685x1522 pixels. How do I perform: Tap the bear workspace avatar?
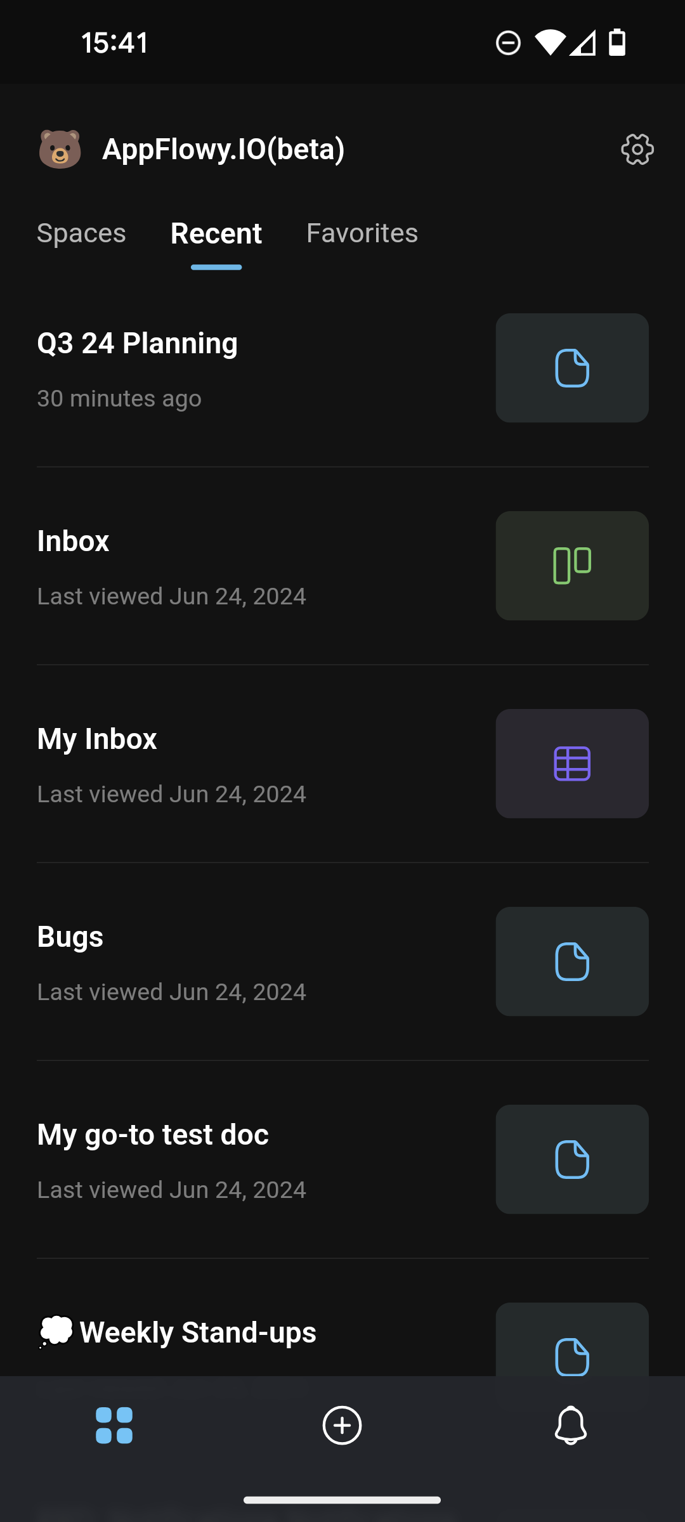[60, 150]
